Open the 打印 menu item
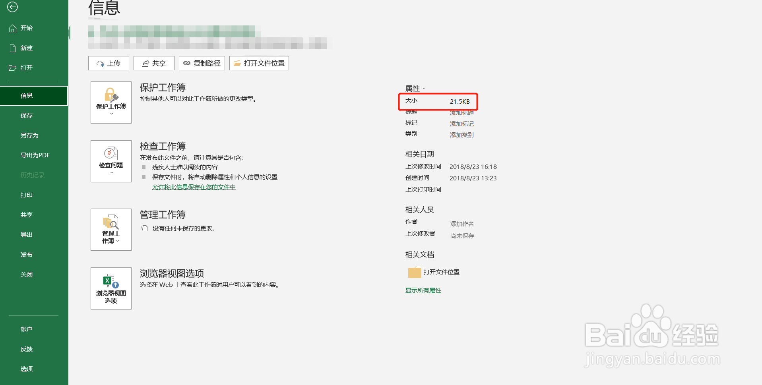 (x=26, y=195)
